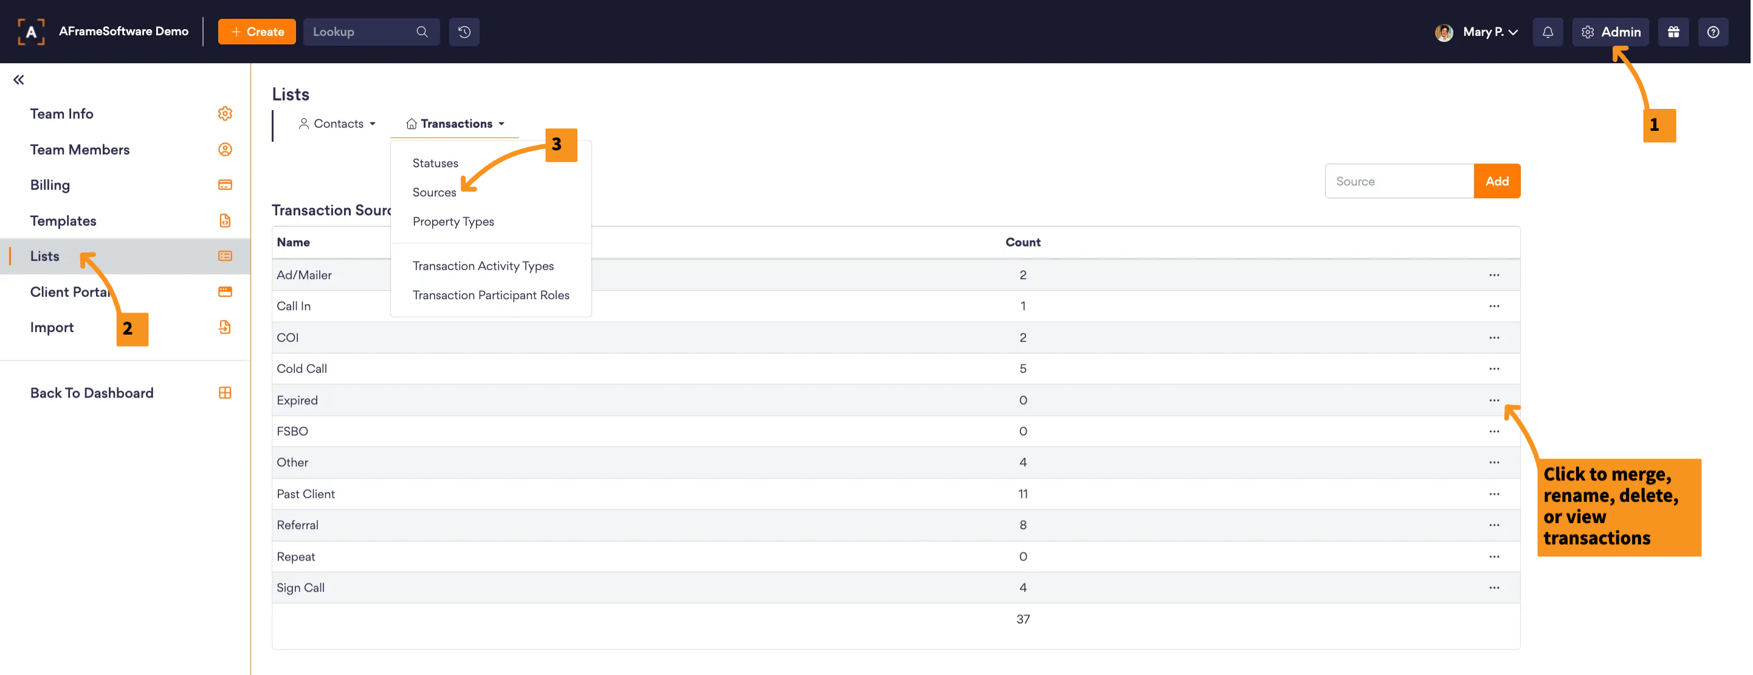The height and width of the screenshot is (675, 1753).
Task: Click the Team Info gear icon
Action: click(224, 114)
